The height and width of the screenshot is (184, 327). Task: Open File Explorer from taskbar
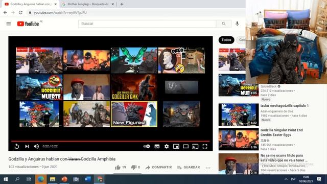[53, 179]
